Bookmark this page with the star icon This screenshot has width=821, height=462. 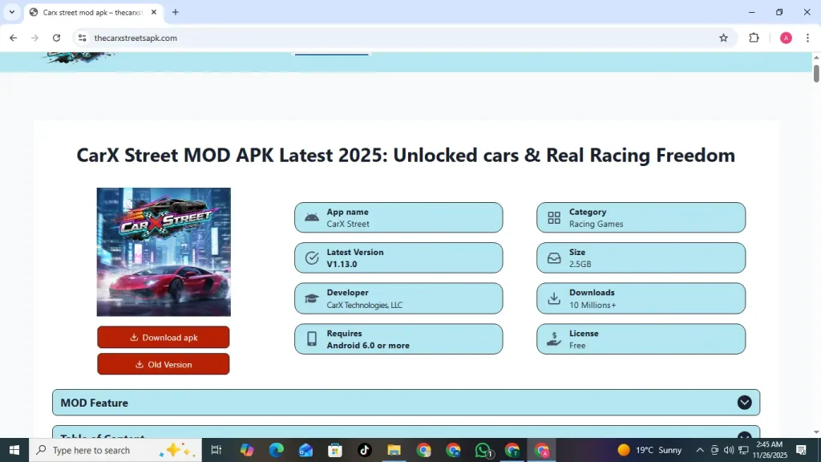[x=723, y=38]
